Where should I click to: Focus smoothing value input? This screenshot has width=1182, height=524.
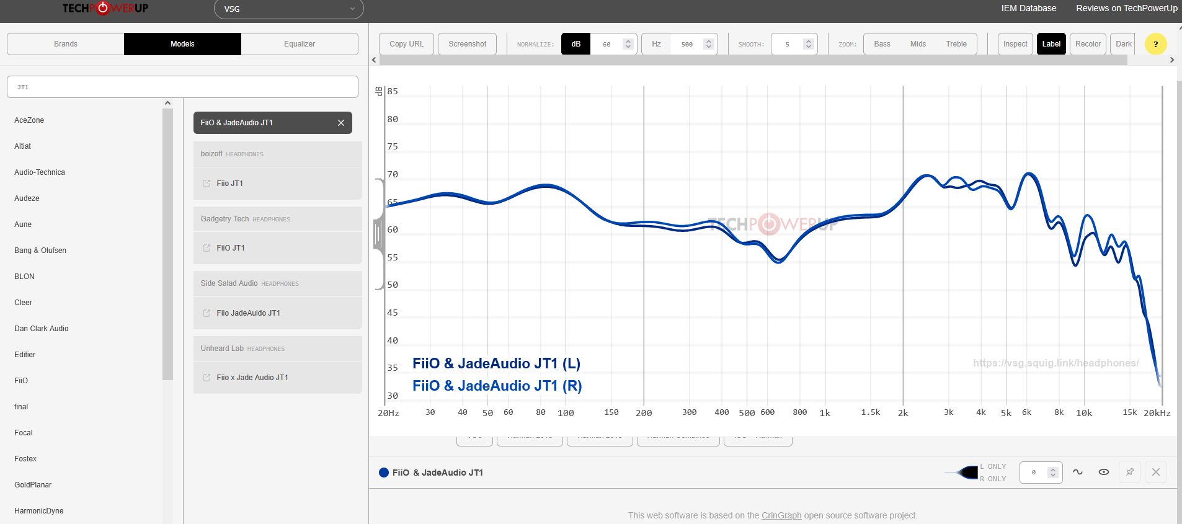click(x=788, y=44)
